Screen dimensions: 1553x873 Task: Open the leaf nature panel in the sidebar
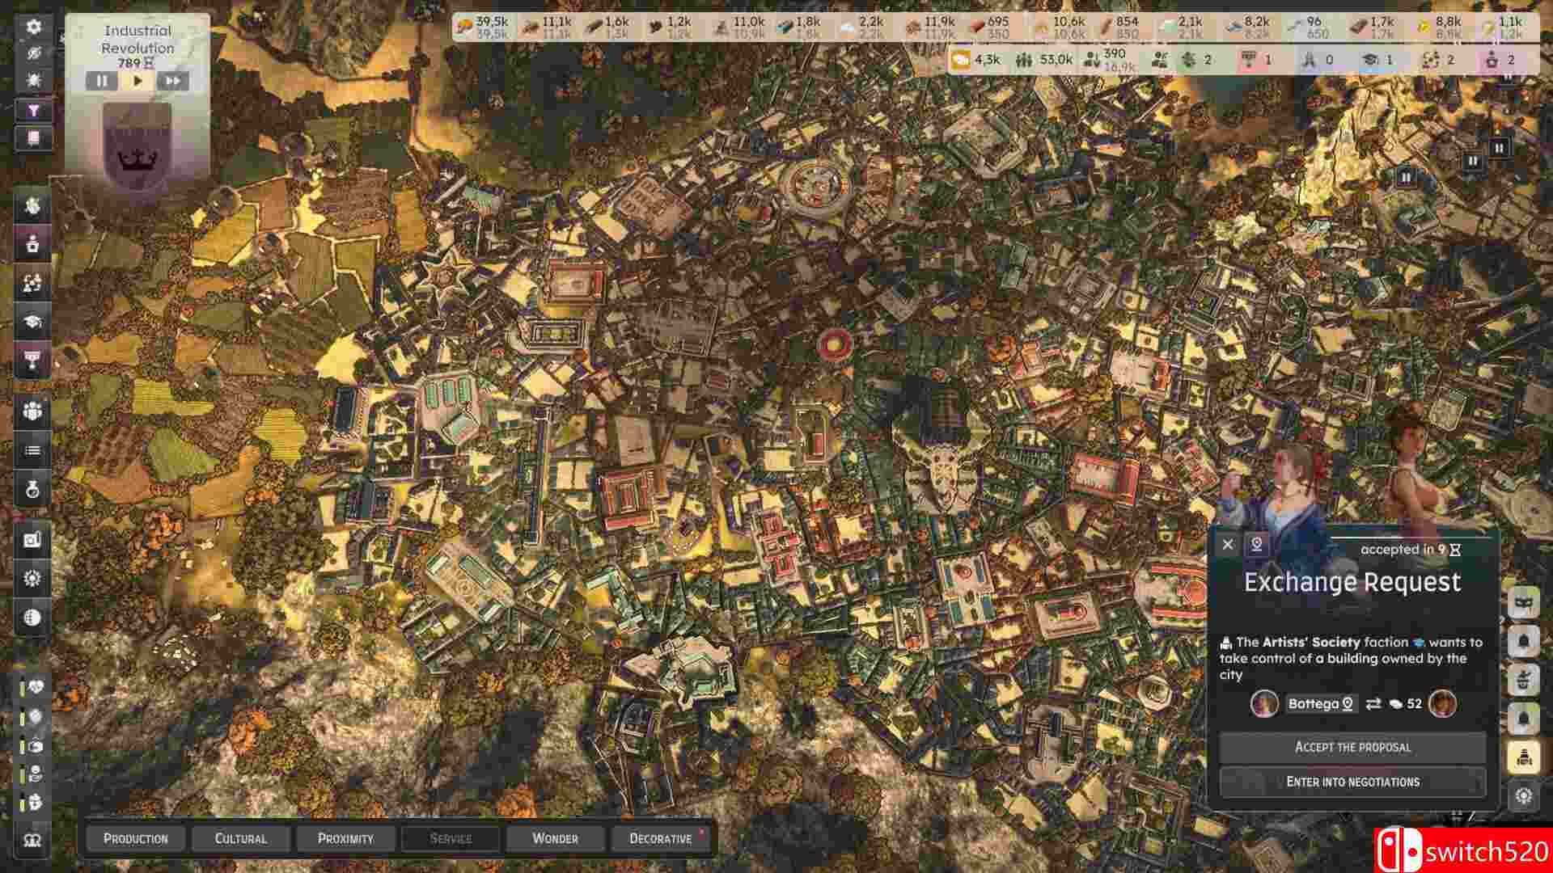click(32, 205)
